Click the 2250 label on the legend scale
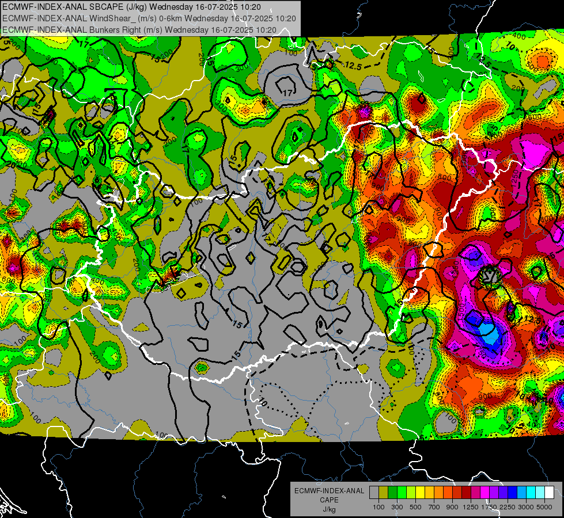564x518 pixels. pyautogui.click(x=507, y=507)
